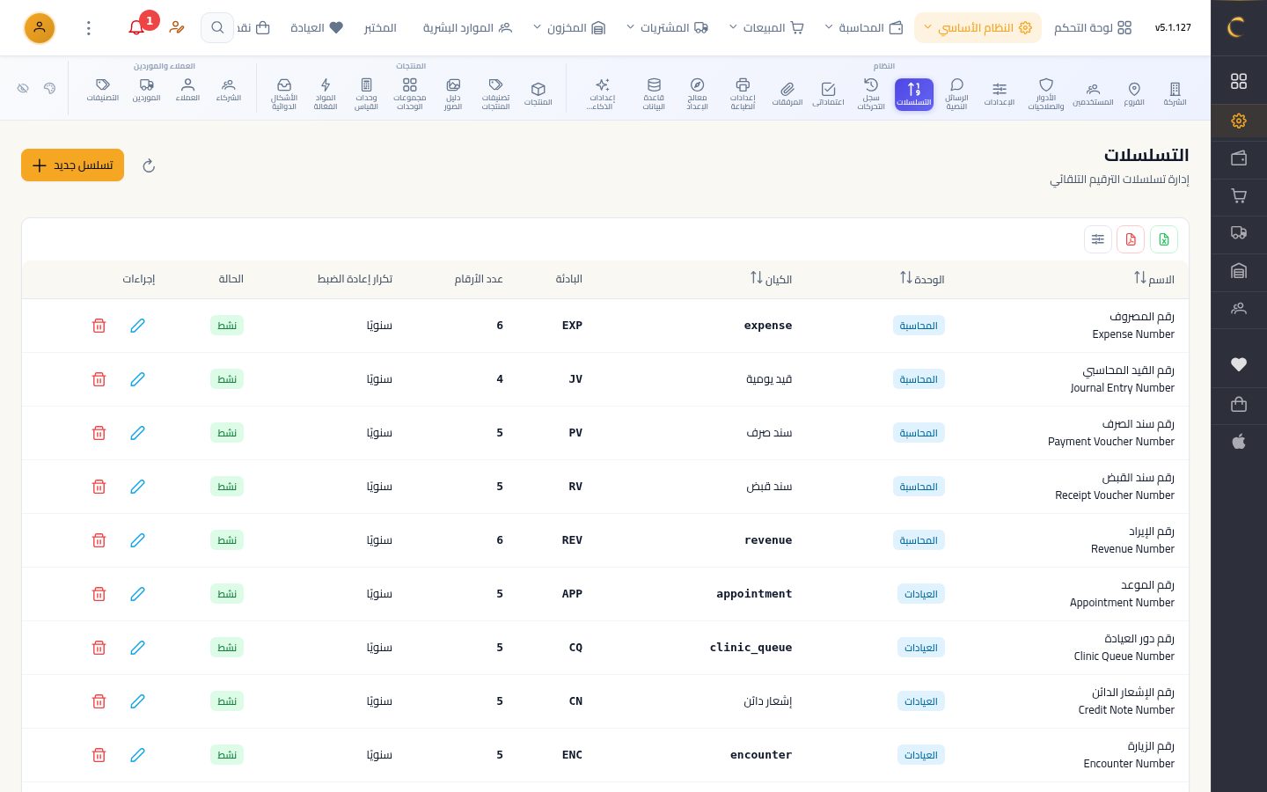Sort the table by Entity (الكيان) column

771,279
